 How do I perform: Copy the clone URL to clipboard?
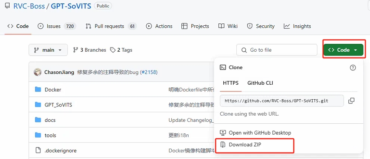pos(352,101)
